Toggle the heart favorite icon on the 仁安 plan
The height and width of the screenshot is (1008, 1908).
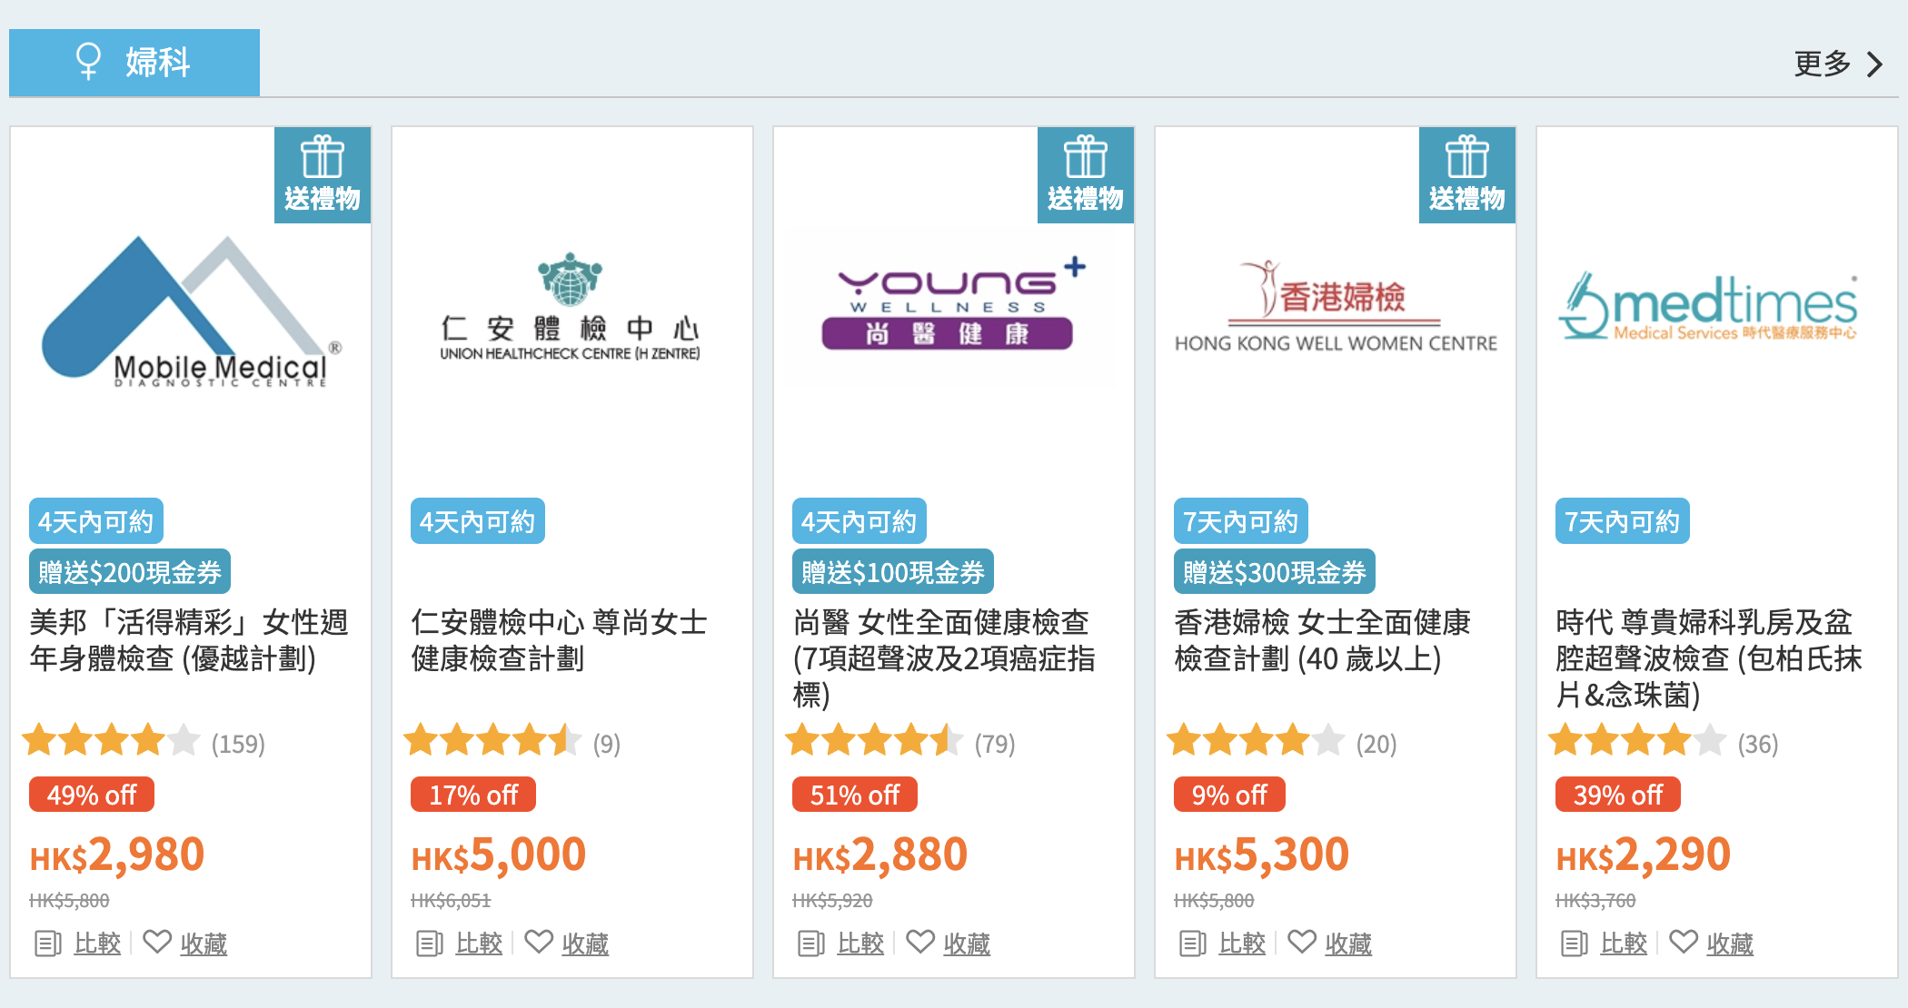pyautogui.click(x=539, y=942)
